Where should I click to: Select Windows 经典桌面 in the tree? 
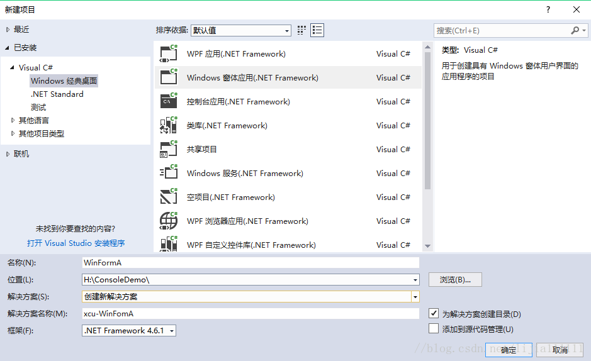(x=64, y=81)
